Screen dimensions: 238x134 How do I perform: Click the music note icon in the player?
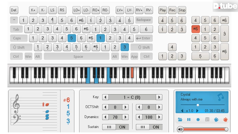coord(221,97)
